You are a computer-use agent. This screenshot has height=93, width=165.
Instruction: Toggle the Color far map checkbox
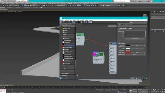point(145,49)
